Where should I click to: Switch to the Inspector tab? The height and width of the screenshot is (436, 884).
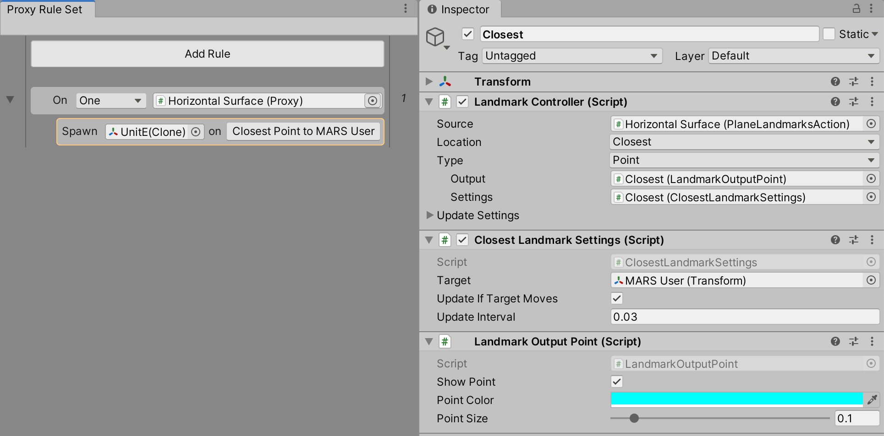459,10
